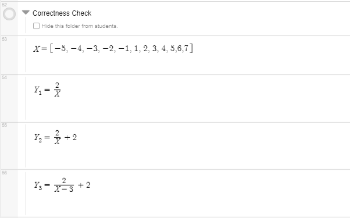Click the closing bracket of X list
The image size is (350, 218).
click(x=191, y=48)
